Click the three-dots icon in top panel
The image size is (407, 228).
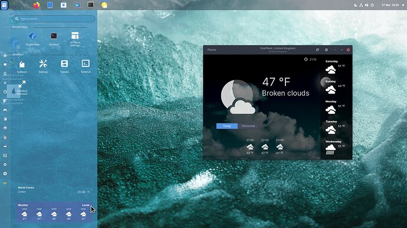24,5
